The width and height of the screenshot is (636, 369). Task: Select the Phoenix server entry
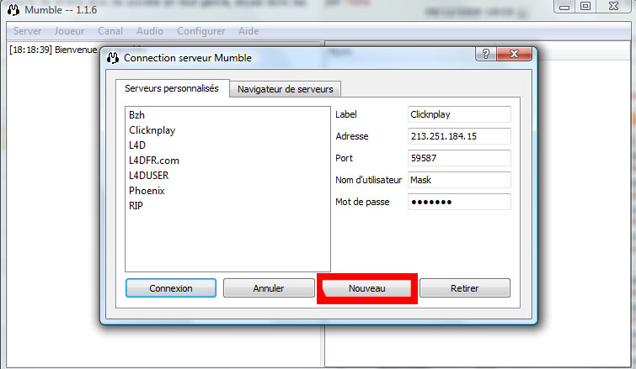227,191
